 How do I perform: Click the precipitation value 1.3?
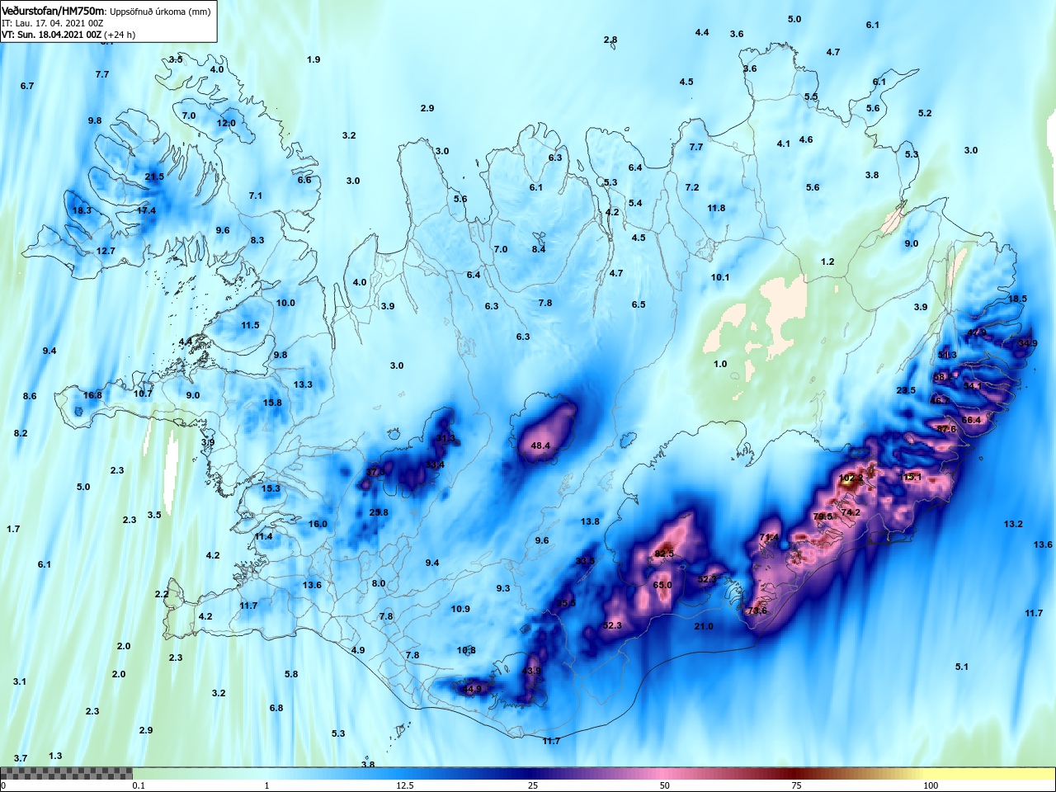(55, 756)
